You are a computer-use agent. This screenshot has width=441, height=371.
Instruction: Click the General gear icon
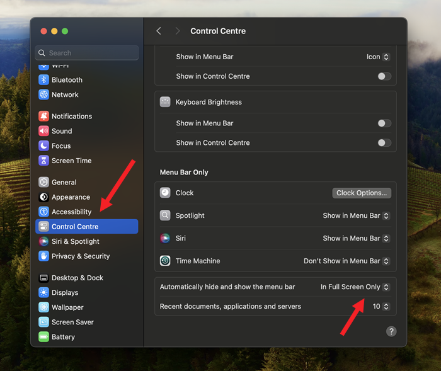43,182
